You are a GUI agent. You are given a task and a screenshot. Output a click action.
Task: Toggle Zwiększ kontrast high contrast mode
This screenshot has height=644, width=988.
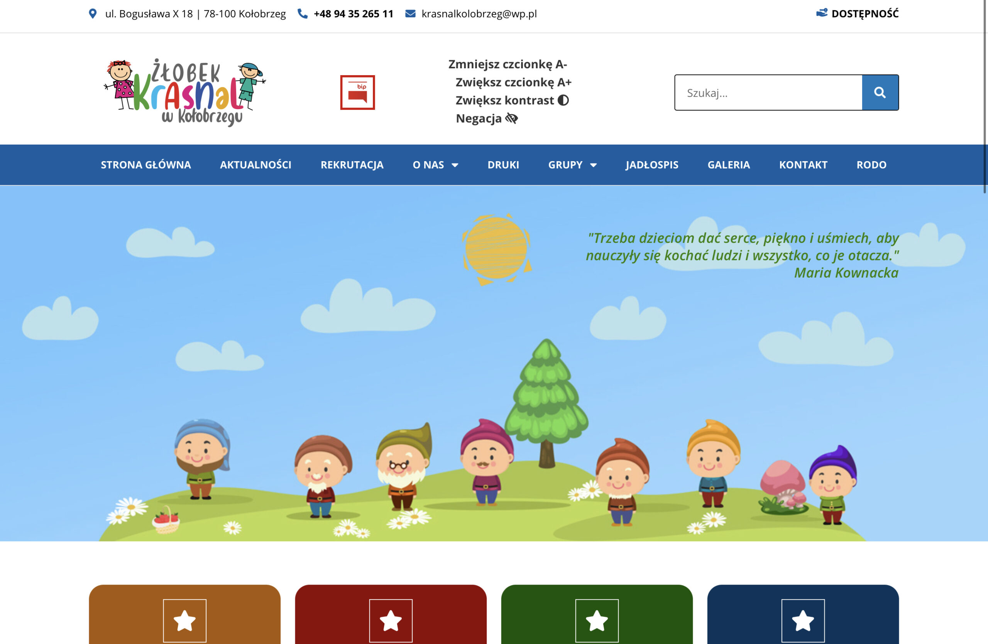[x=512, y=100]
